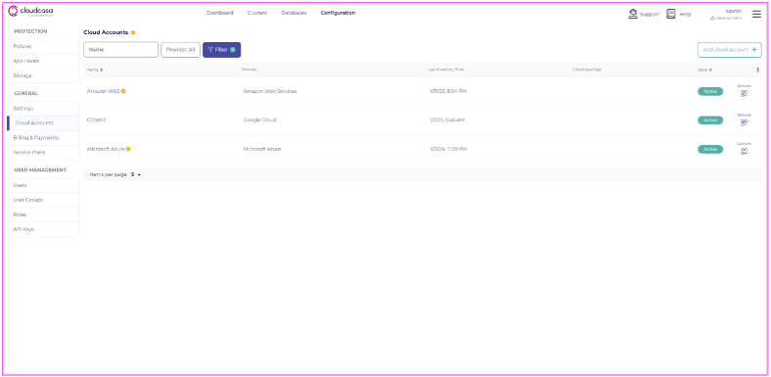Click the Last Inventory Time column header
771x377 pixels.
tap(446, 70)
